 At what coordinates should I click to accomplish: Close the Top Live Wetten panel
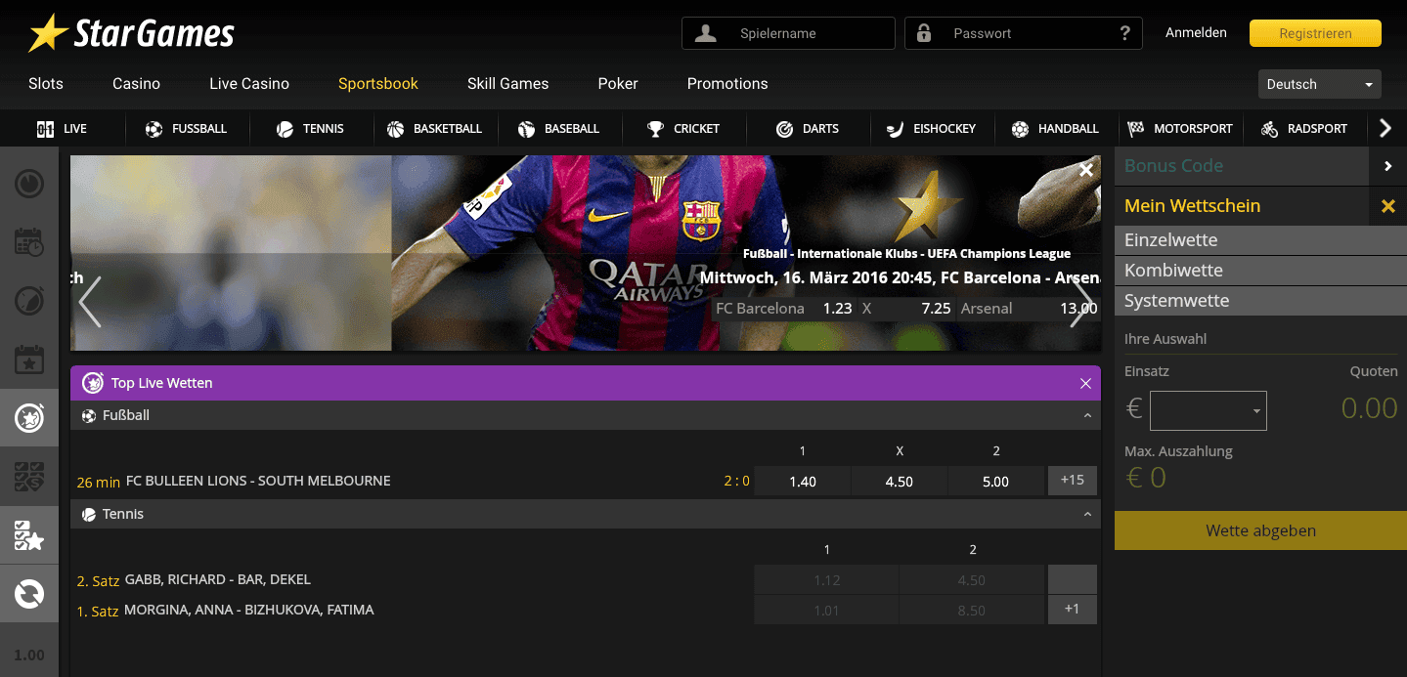click(x=1085, y=384)
